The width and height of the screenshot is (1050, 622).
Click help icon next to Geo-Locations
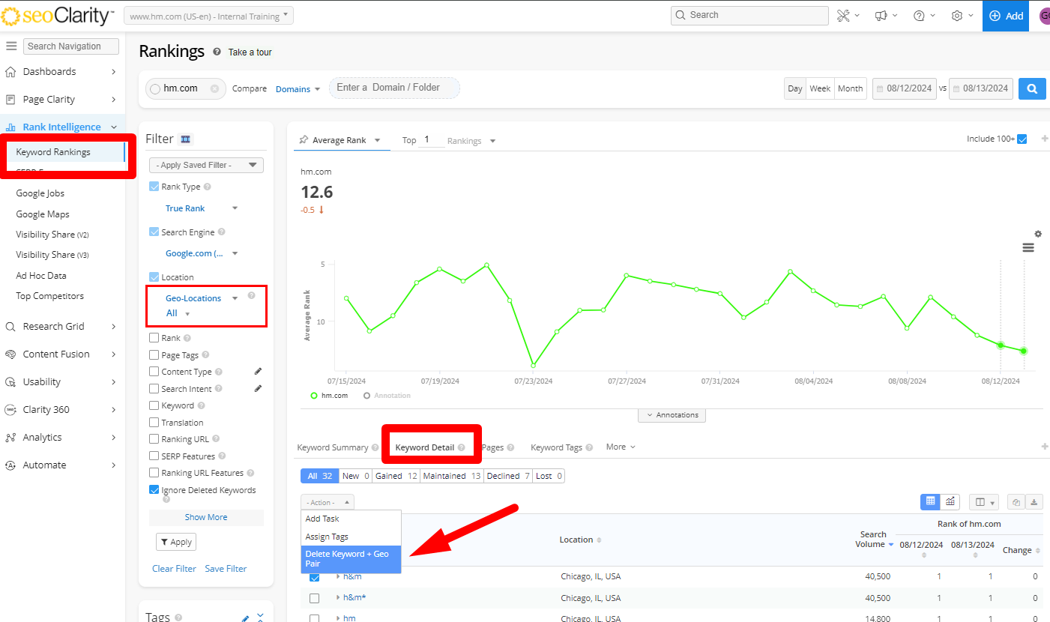click(x=252, y=295)
